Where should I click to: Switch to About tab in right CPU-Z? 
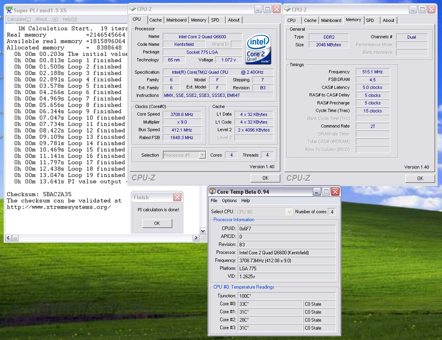[x=388, y=20]
